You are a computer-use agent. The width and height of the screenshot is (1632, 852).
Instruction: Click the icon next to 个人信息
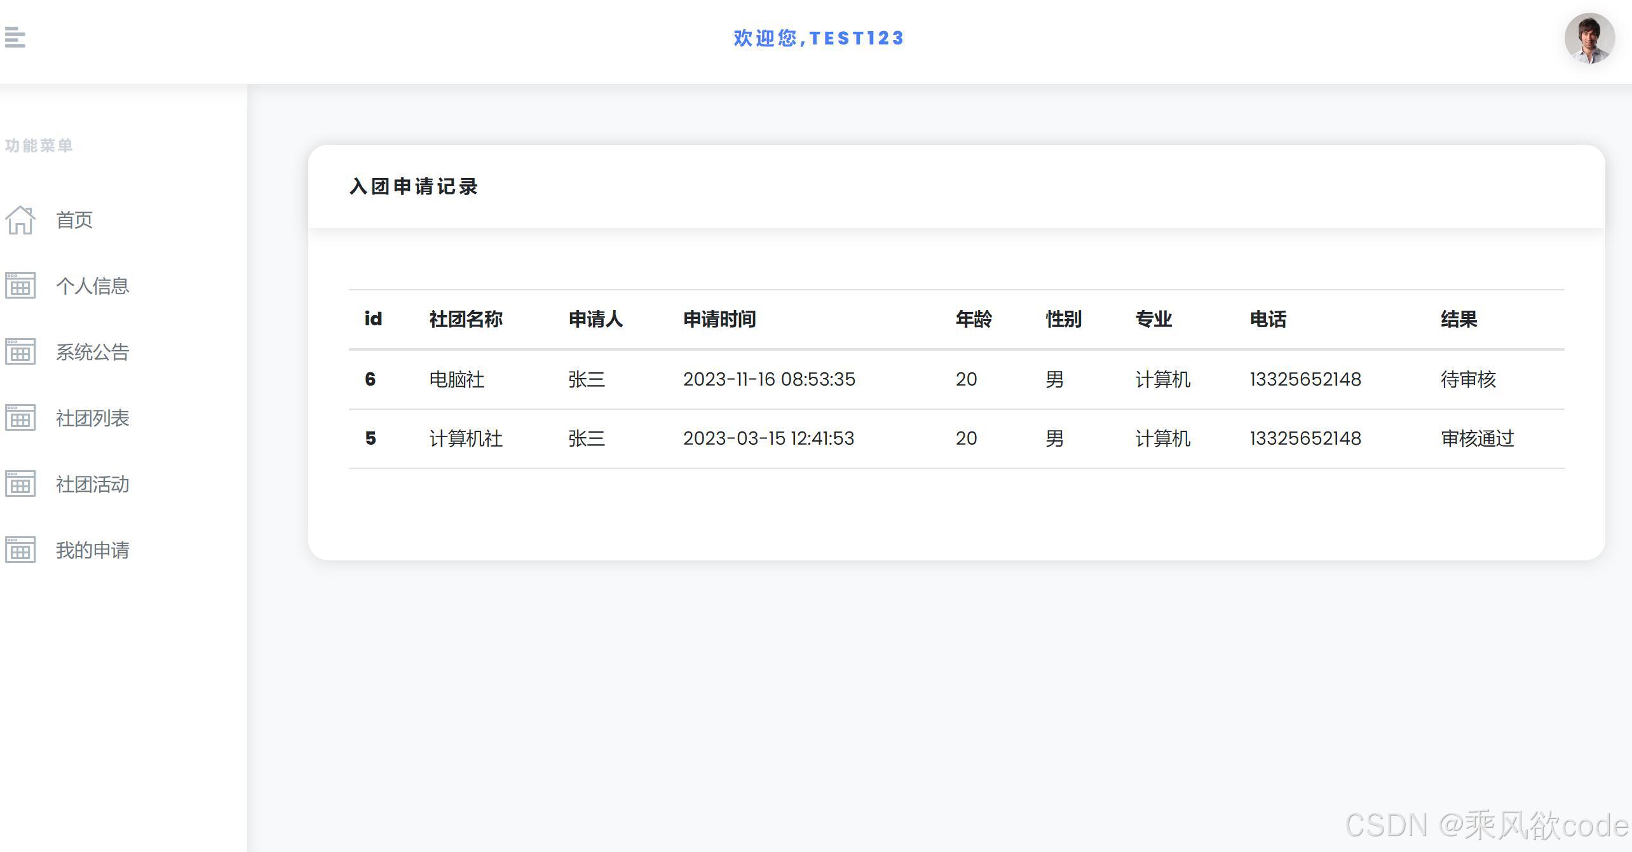[20, 286]
